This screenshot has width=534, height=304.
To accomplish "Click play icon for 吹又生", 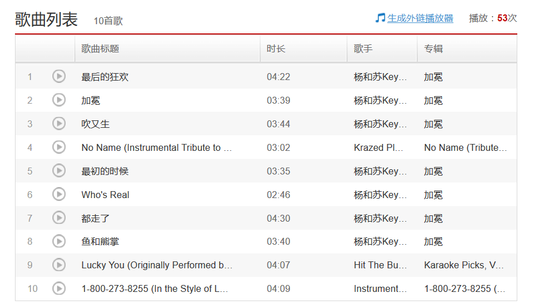I will tap(59, 124).
